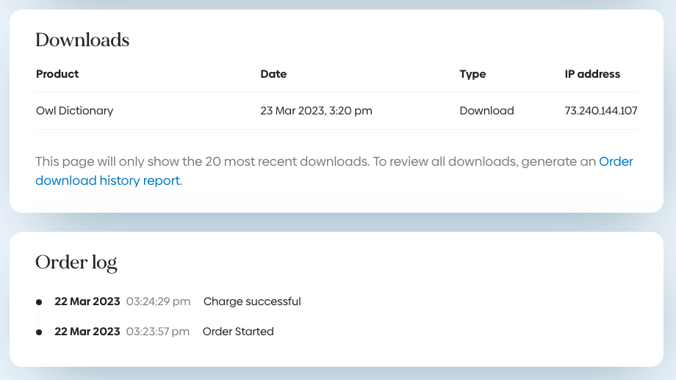Select the IP address 73.240.144.107
Viewport: 676px width, 380px height.
pos(600,112)
